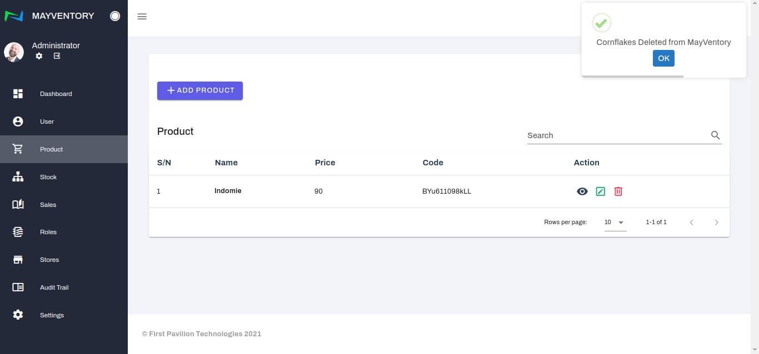Toggle the sidebar radio button near logo
This screenshot has height=354, width=759.
tap(115, 16)
